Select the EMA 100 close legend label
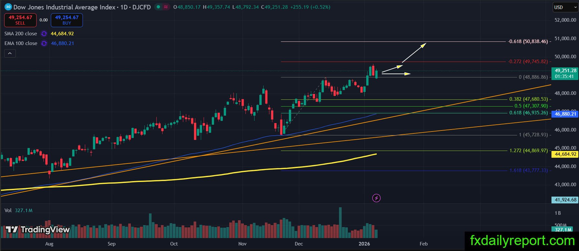 click(x=21, y=43)
